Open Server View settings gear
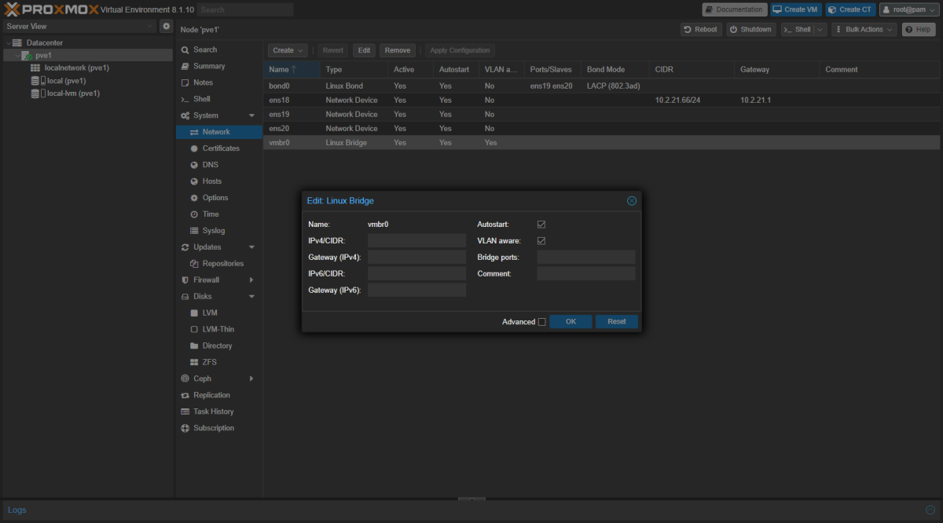Screen dimensions: 943x523 (x=166, y=26)
